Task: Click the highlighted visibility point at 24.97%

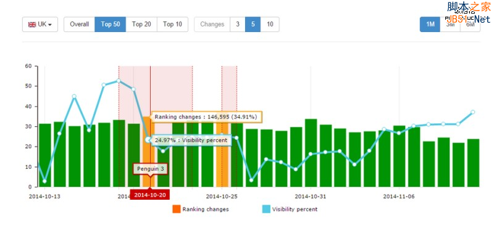Action: tap(148, 139)
